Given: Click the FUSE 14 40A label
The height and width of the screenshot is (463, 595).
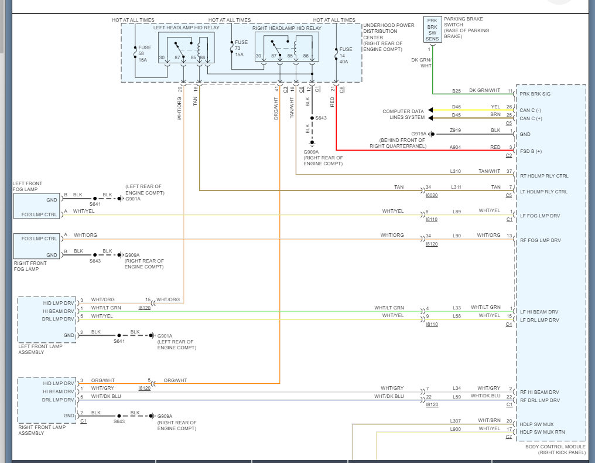Looking at the screenshot, I should click(346, 56).
